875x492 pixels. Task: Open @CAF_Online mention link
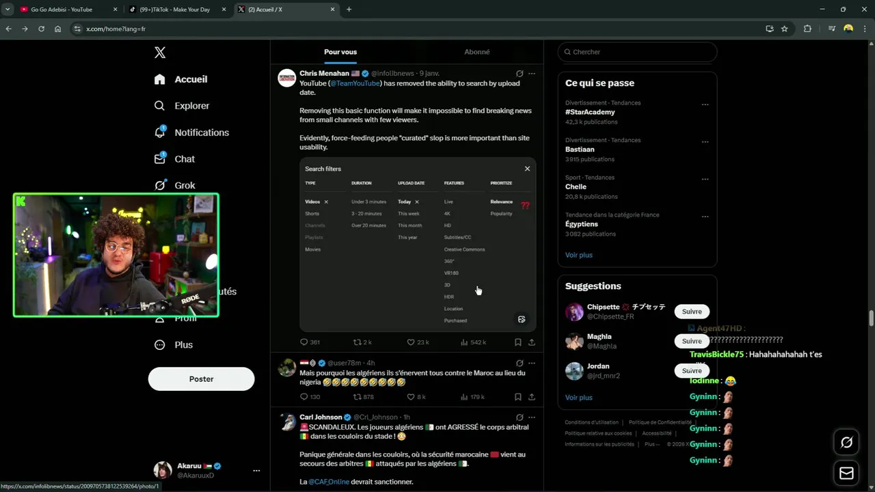329,482
